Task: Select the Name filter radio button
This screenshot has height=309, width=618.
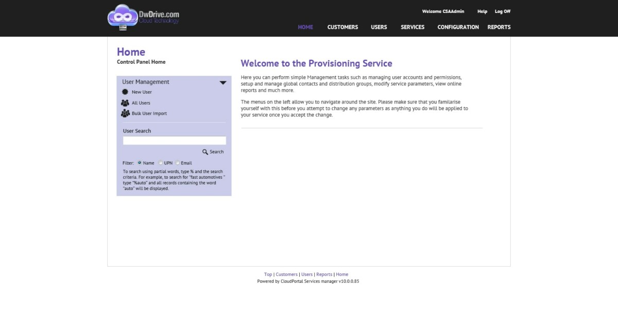Action: click(x=140, y=163)
